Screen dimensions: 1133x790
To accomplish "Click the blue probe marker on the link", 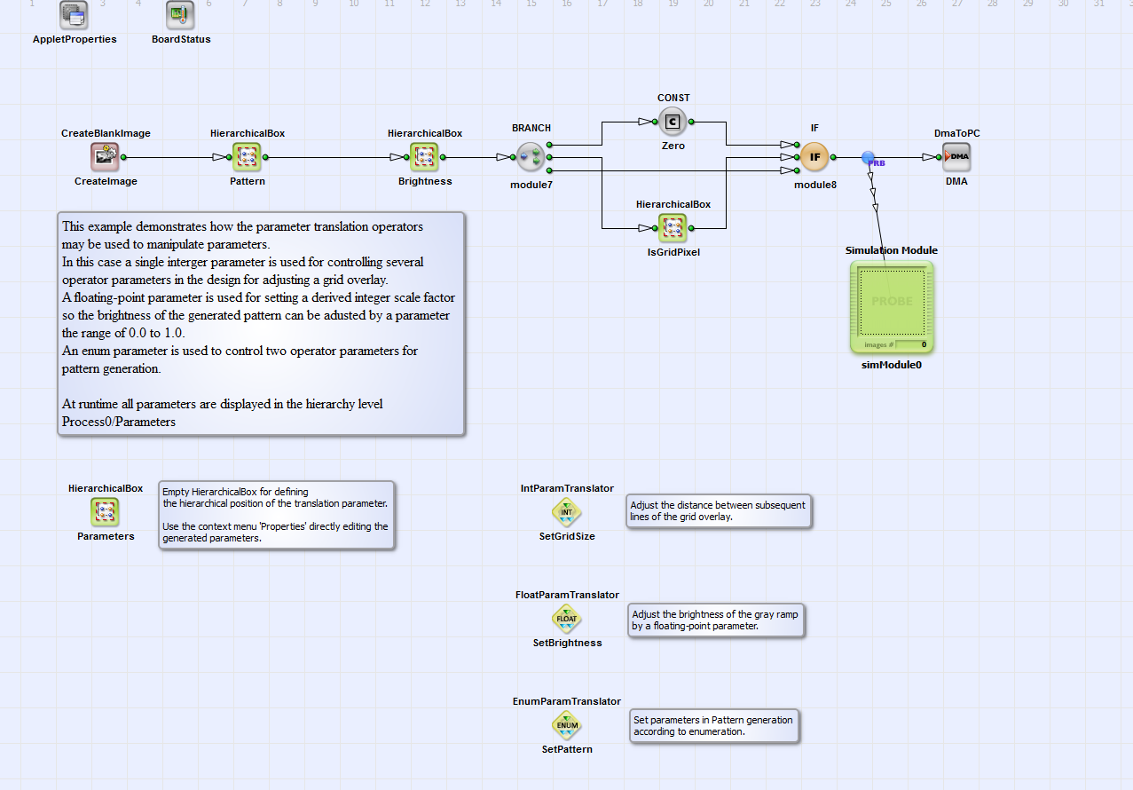I will tap(869, 158).
